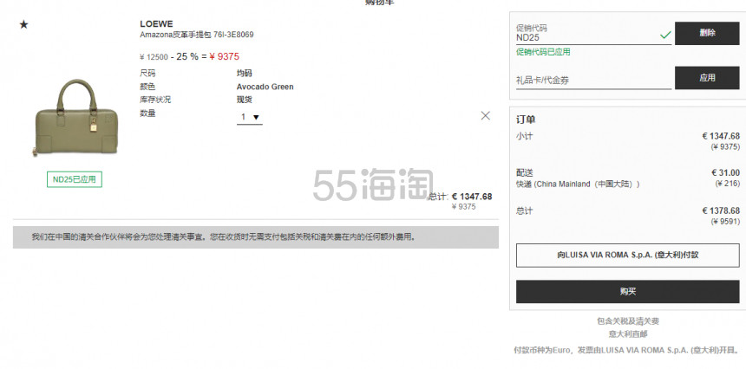This screenshot has width=746, height=369.
Task: Remove the LOEWE bag with the X icon
Action: [485, 115]
